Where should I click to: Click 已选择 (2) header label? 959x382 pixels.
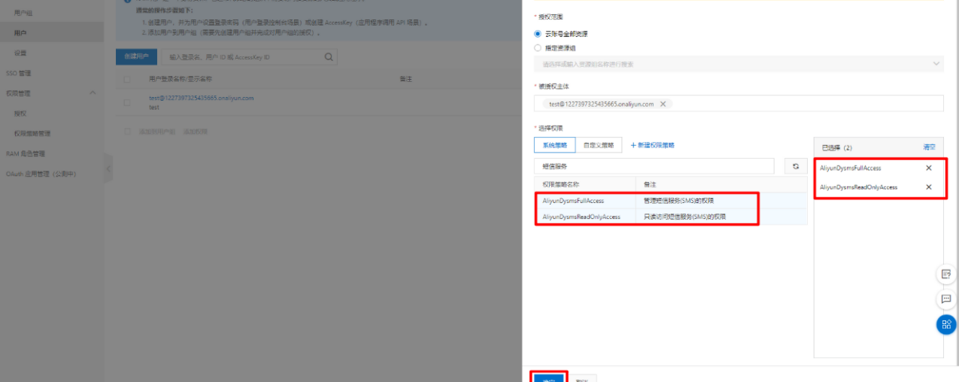coord(836,147)
